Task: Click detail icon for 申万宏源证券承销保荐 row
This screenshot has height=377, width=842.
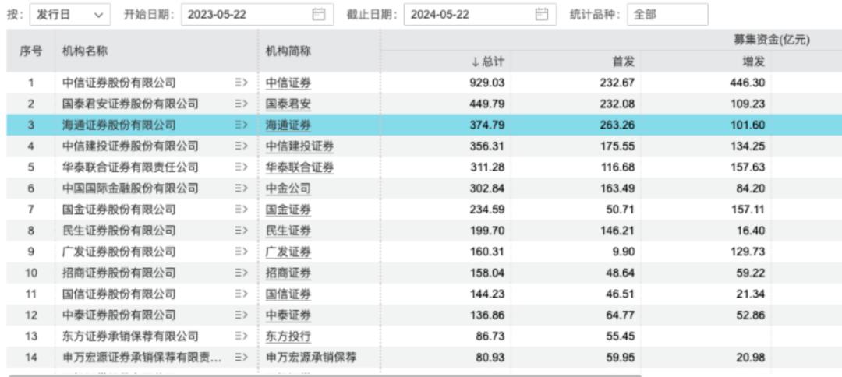Action: pos(241,358)
